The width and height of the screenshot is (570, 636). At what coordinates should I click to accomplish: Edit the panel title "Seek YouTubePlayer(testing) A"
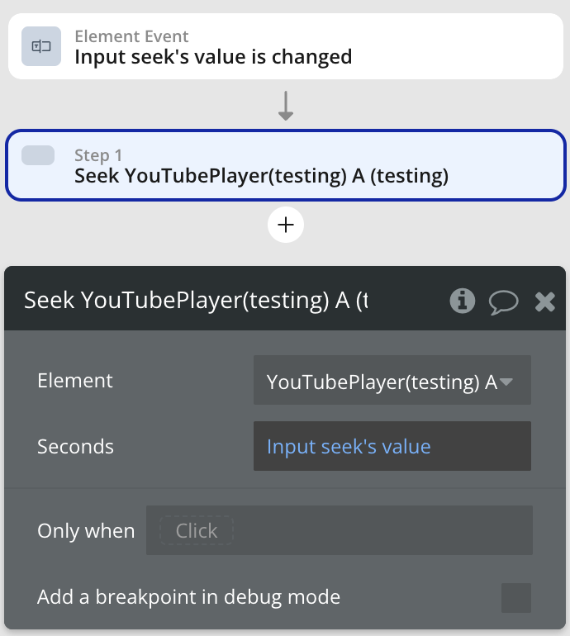click(196, 301)
